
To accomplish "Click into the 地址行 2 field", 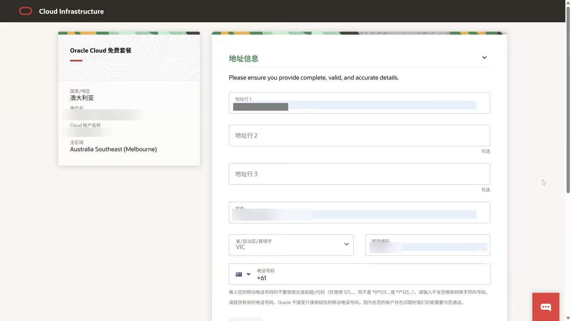I will [359, 136].
